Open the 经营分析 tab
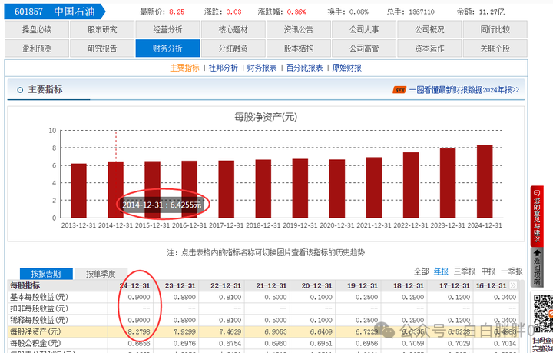The height and width of the screenshot is (353, 553). click(x=167, y=29)
